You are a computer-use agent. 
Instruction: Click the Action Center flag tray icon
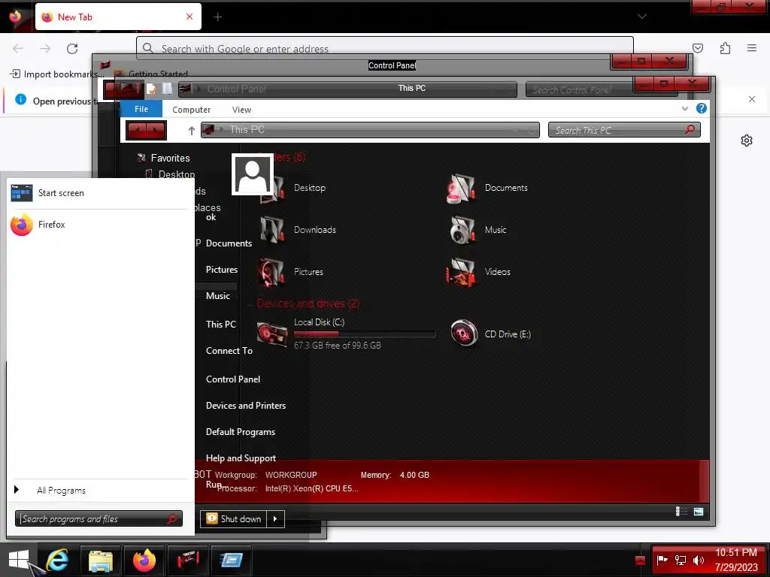[x=662, y=560]
